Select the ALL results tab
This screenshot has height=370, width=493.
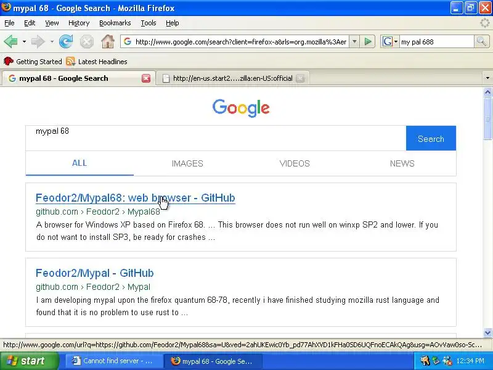point(79,163)
